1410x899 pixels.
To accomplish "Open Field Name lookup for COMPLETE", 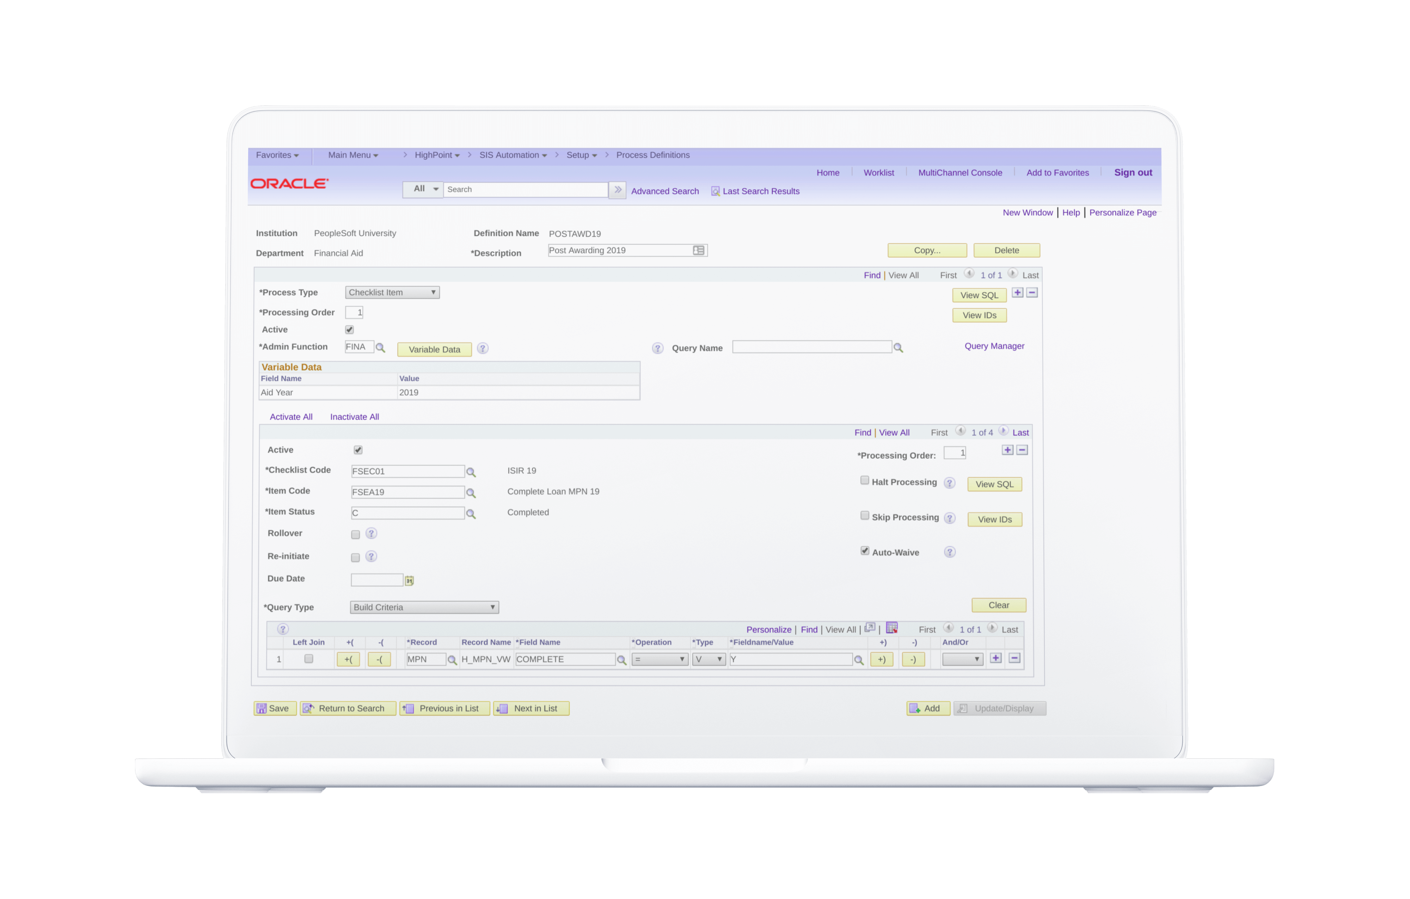I will click(x=622, y=660).
